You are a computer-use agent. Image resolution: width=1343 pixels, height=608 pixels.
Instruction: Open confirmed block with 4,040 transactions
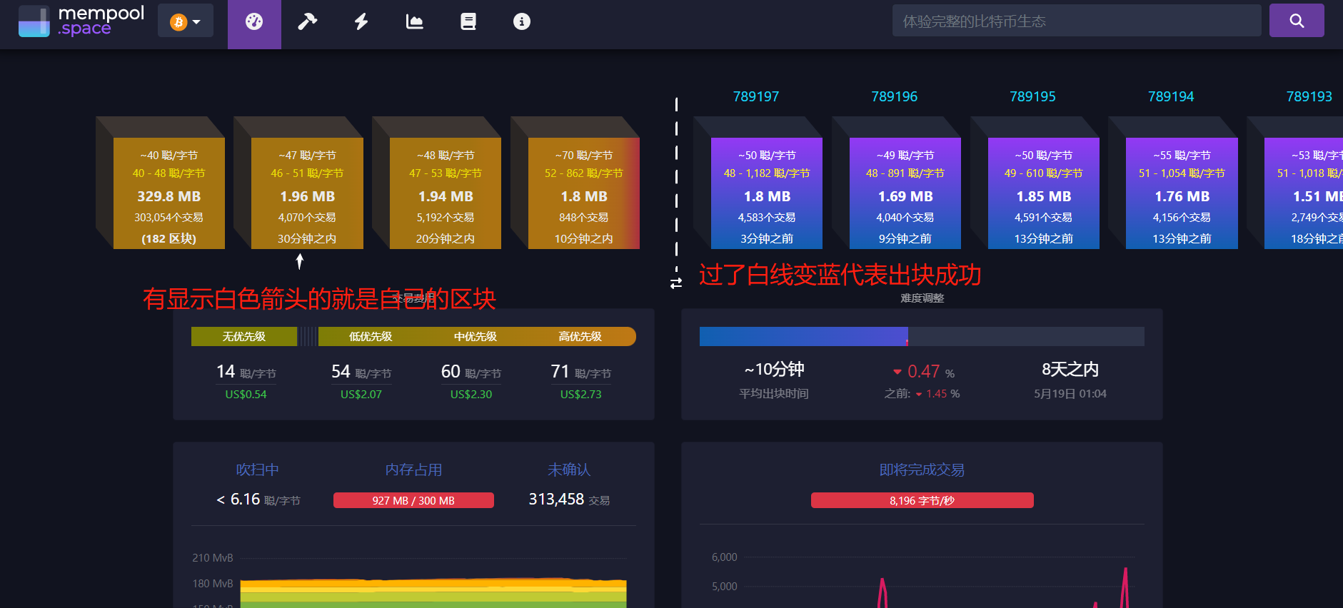(905, 194)
